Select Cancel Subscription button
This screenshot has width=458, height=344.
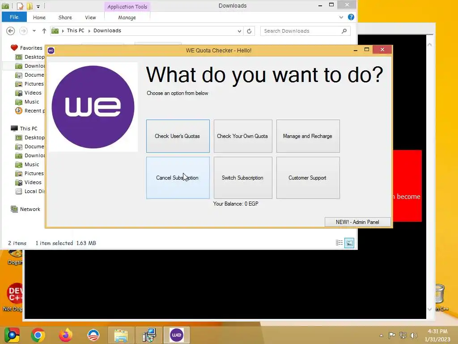(x=178, y=178)
